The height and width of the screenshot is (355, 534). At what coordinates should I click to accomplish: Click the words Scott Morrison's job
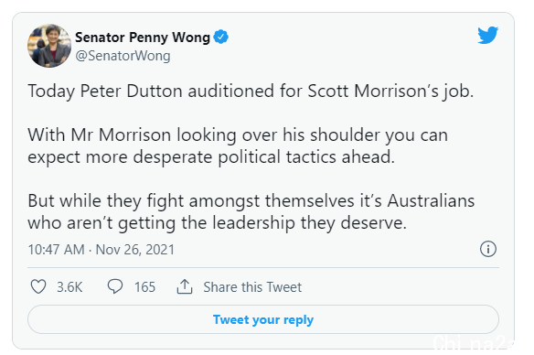[x=390, y=91]
